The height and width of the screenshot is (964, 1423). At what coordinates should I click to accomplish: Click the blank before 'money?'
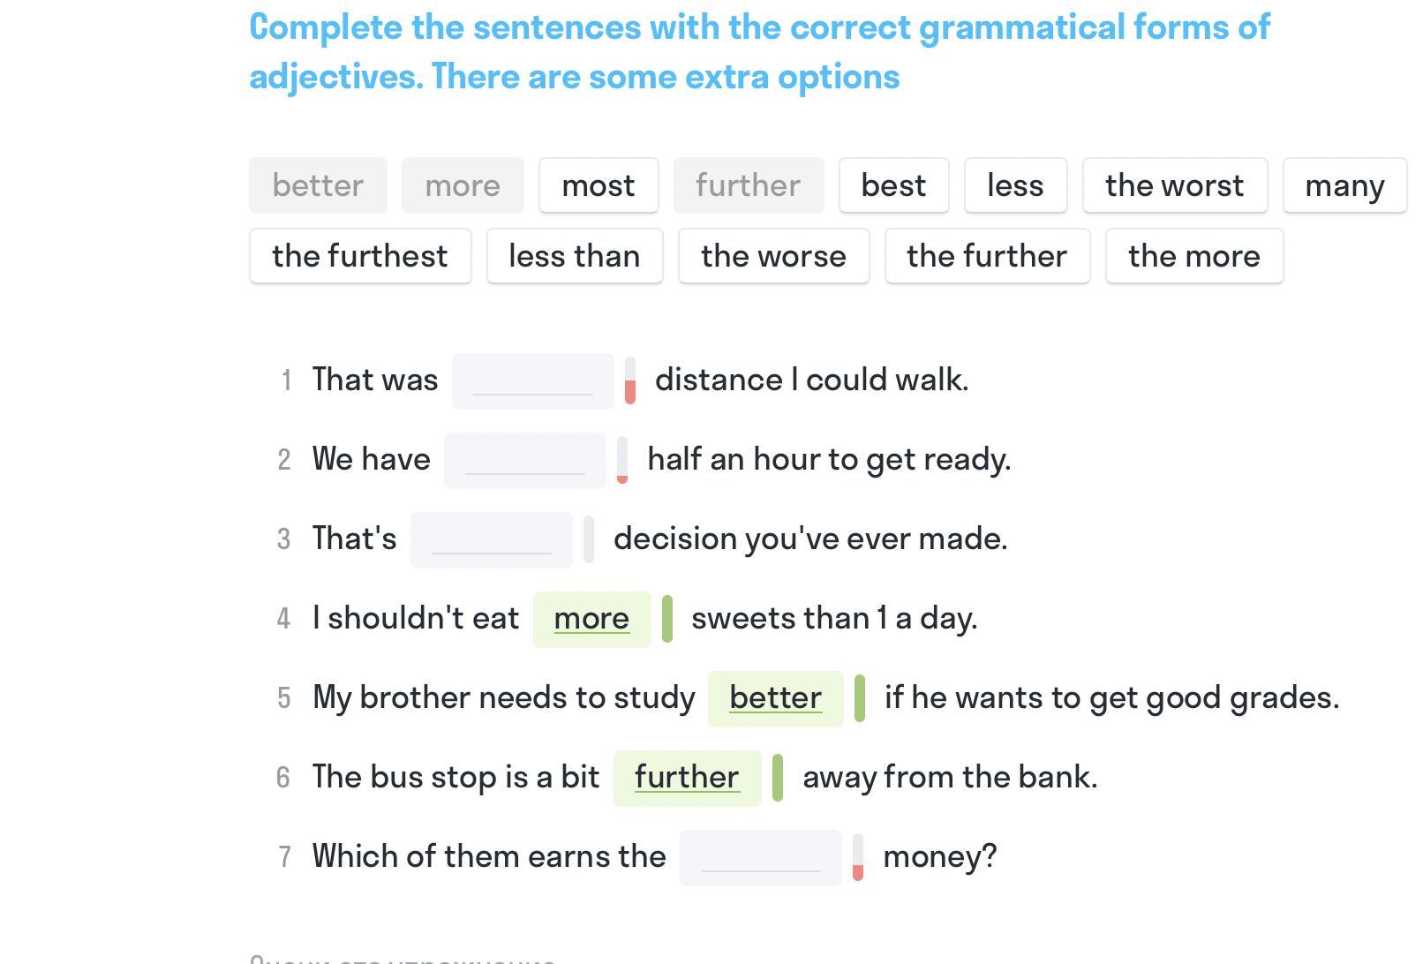[760, 858]
